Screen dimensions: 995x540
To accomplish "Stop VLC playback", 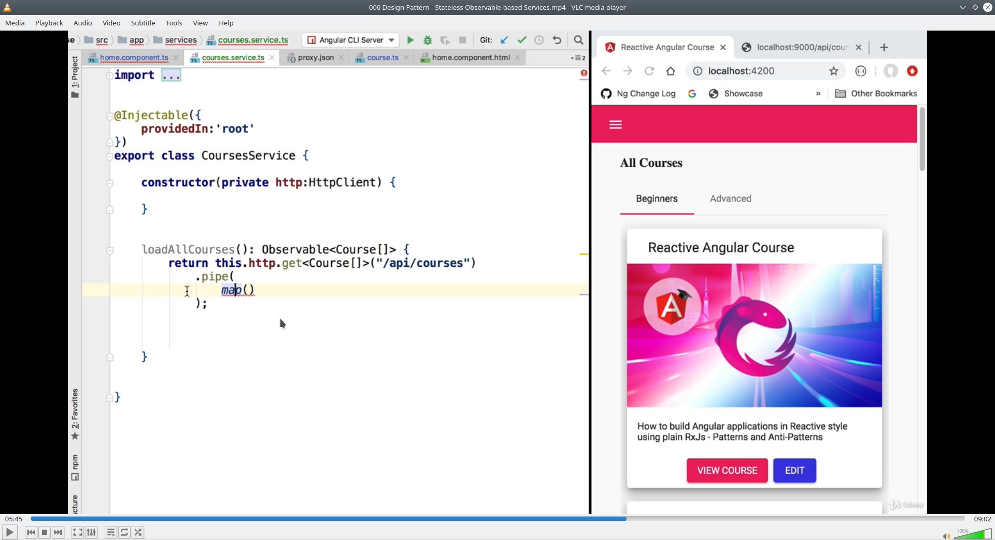I will point(45,532).
